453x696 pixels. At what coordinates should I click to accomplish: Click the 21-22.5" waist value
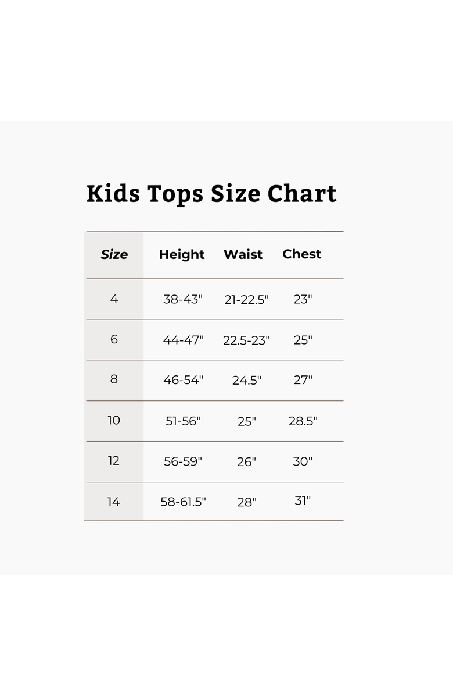(x=247, y=300)
